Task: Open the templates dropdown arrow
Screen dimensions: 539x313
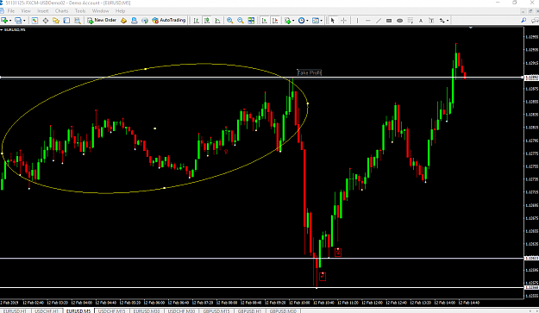Action: point(322,21)
